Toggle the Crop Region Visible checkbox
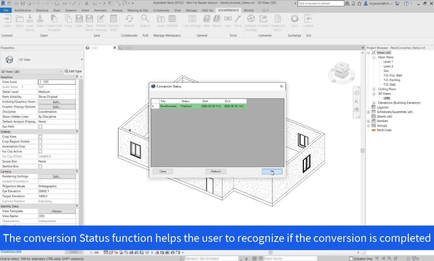The height and width of the screenshot is (261, 434). coord(40,142)
